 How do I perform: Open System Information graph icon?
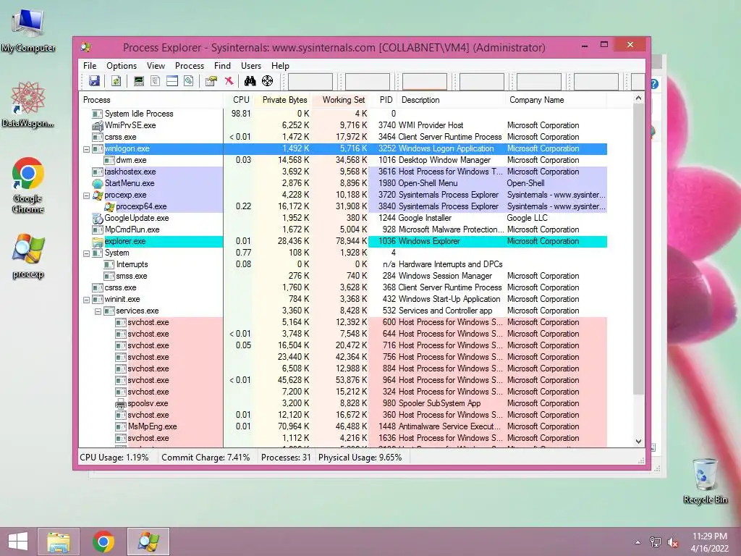[x=138, y=81]
